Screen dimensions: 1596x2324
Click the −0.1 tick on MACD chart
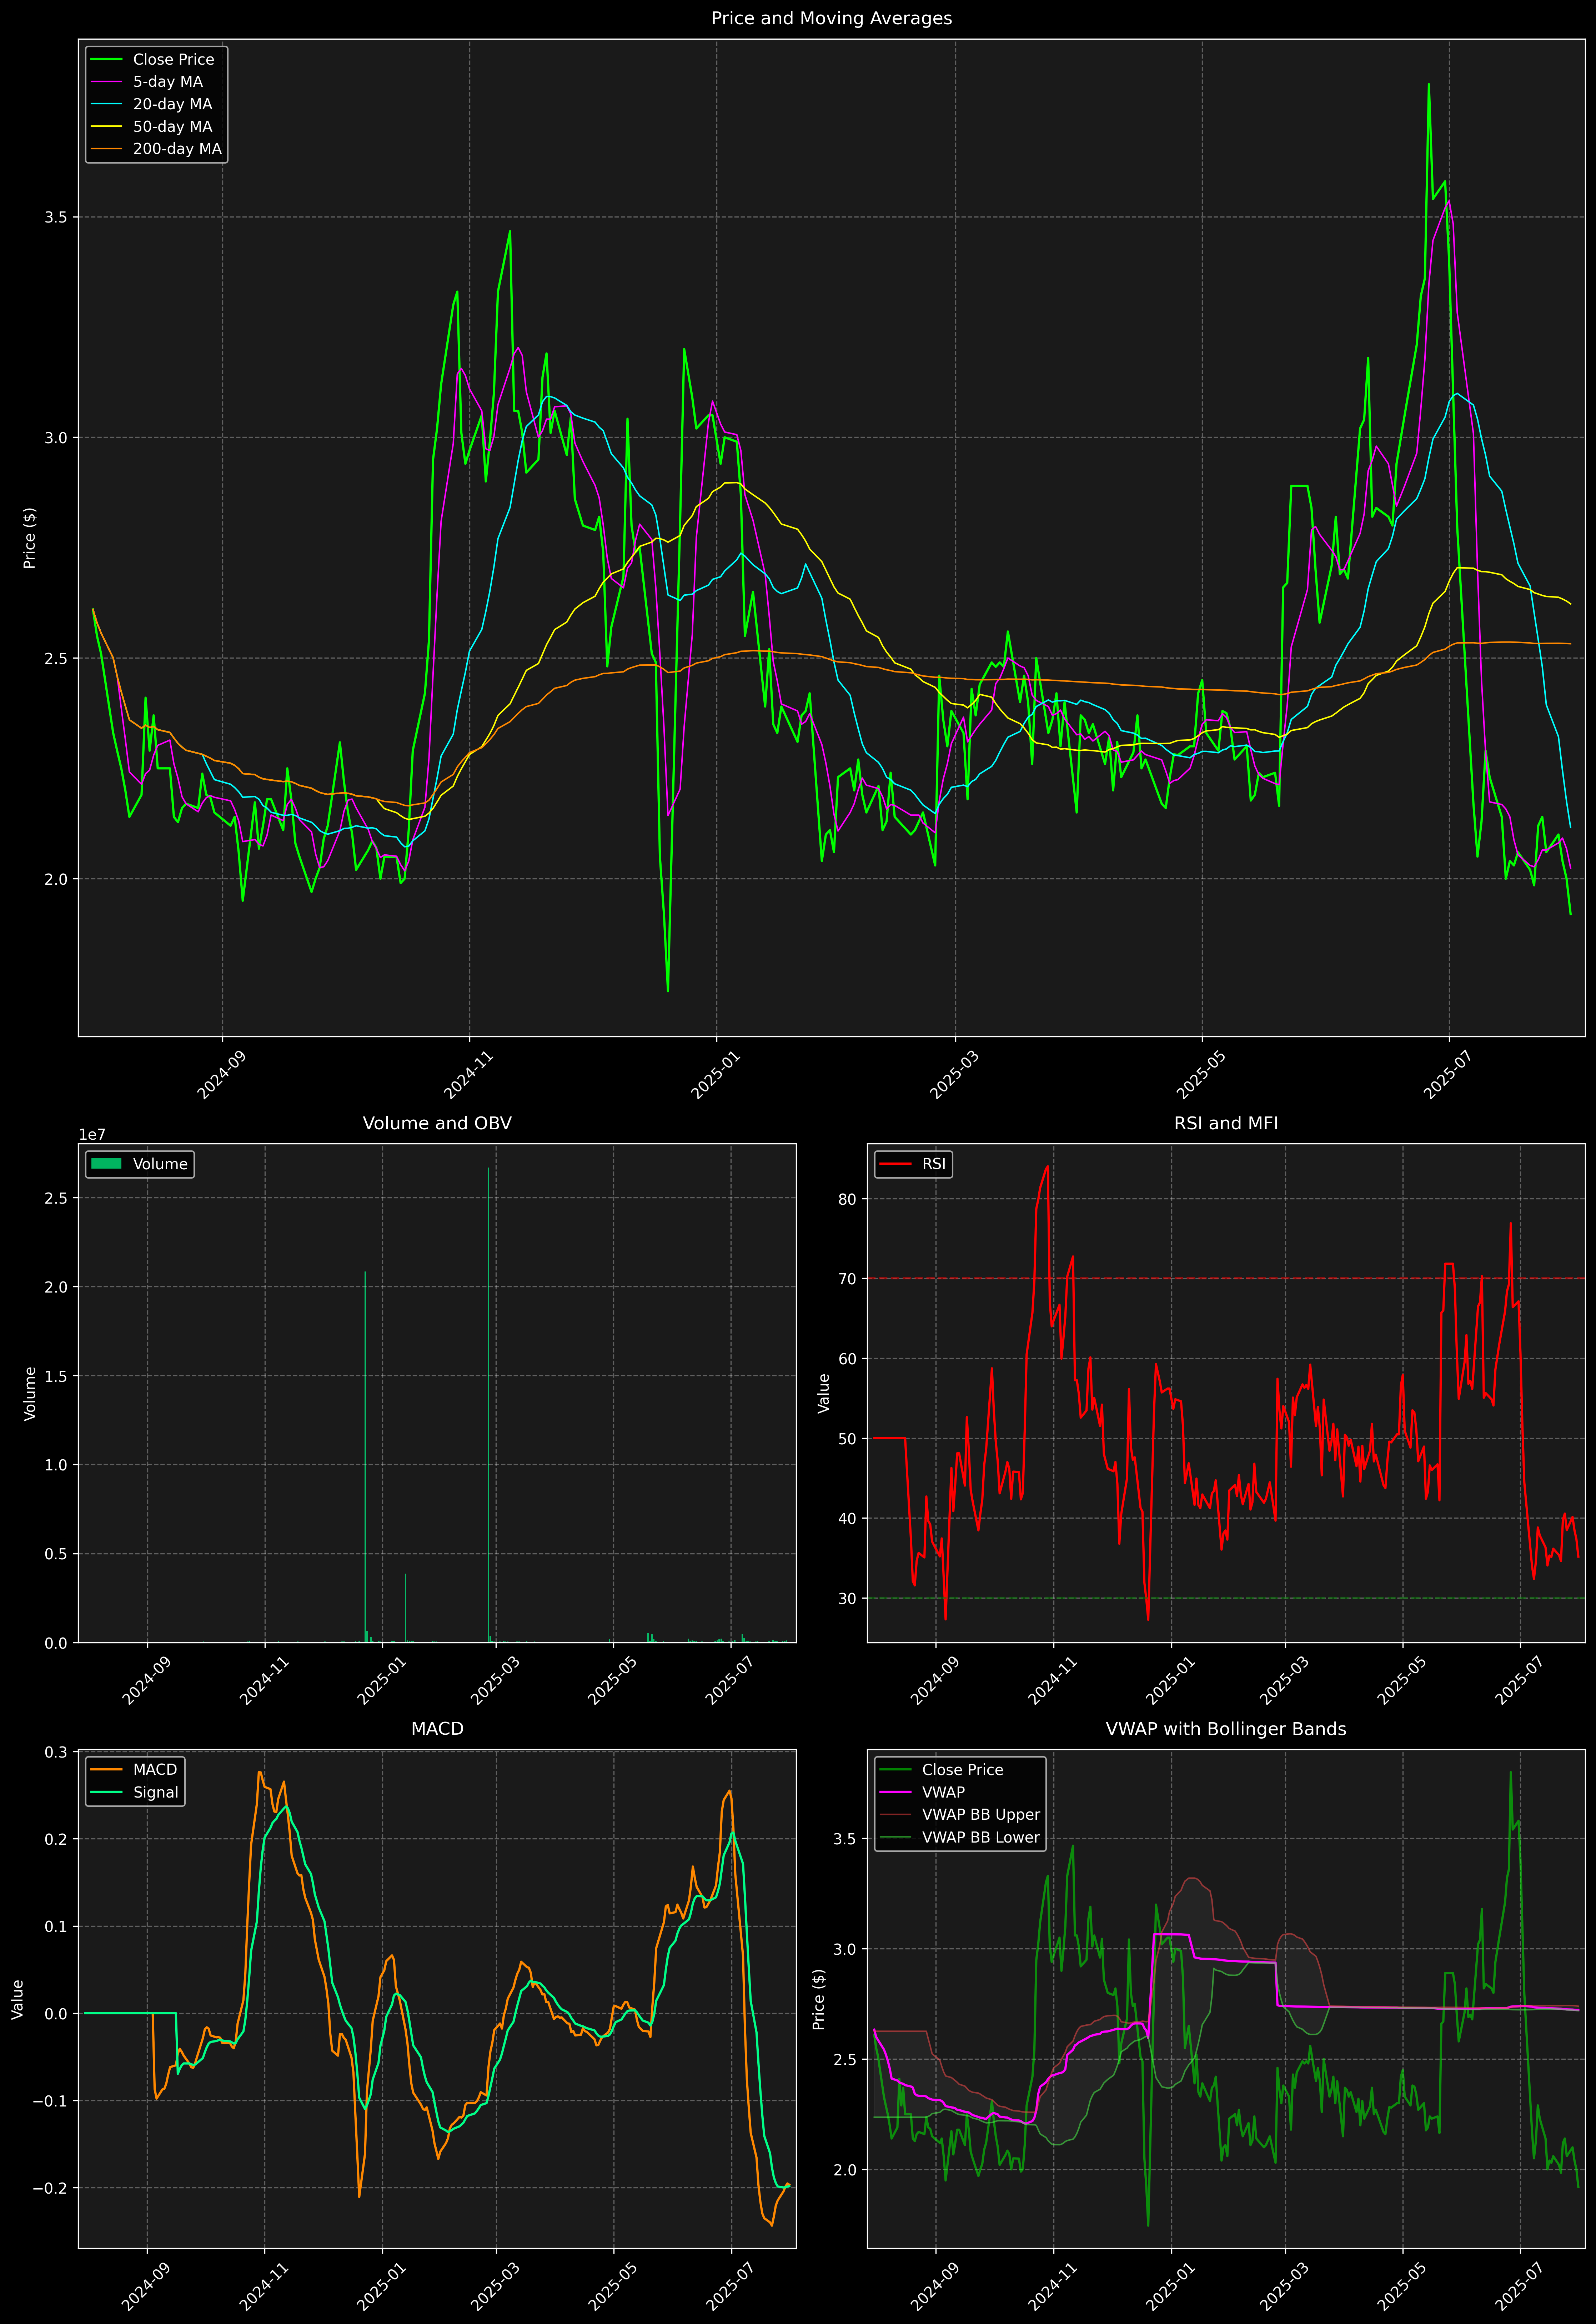click(x=52, y=2102)
